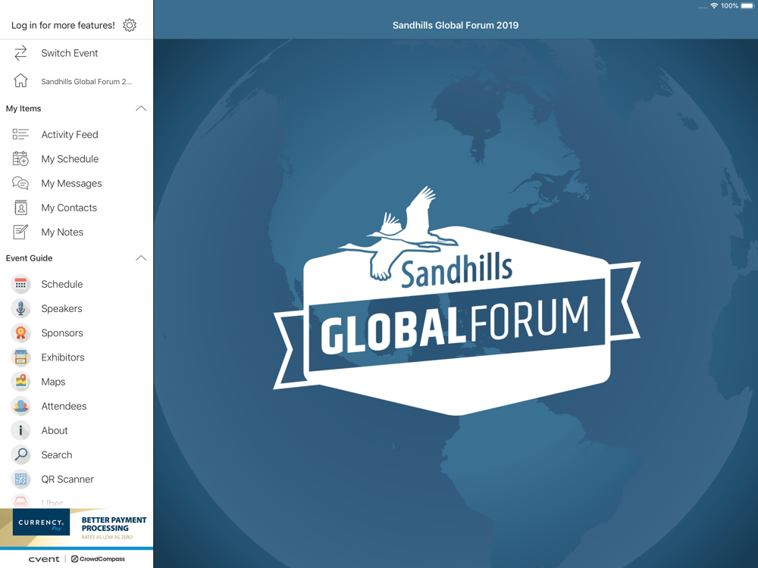The image size is (758, 568).
Task: Collapse the My Items section
Action: tap(141, 108)
